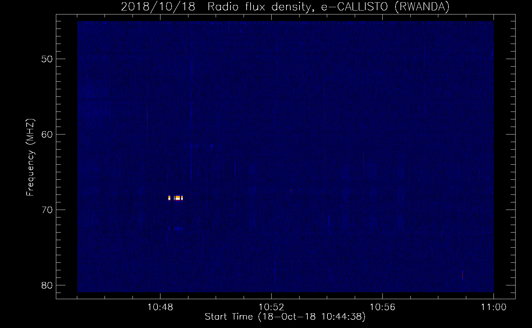Click the '80' frequency tick label
Screen dimensions: 532x328
[47, 285]
